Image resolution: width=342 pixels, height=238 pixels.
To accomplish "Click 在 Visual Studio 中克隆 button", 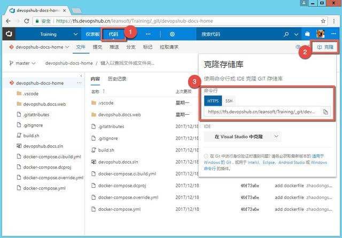I will pos(238,137).
